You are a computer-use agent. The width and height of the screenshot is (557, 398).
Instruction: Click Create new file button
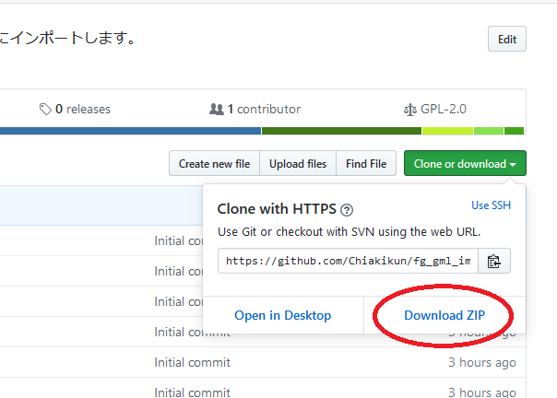(214, 163)
